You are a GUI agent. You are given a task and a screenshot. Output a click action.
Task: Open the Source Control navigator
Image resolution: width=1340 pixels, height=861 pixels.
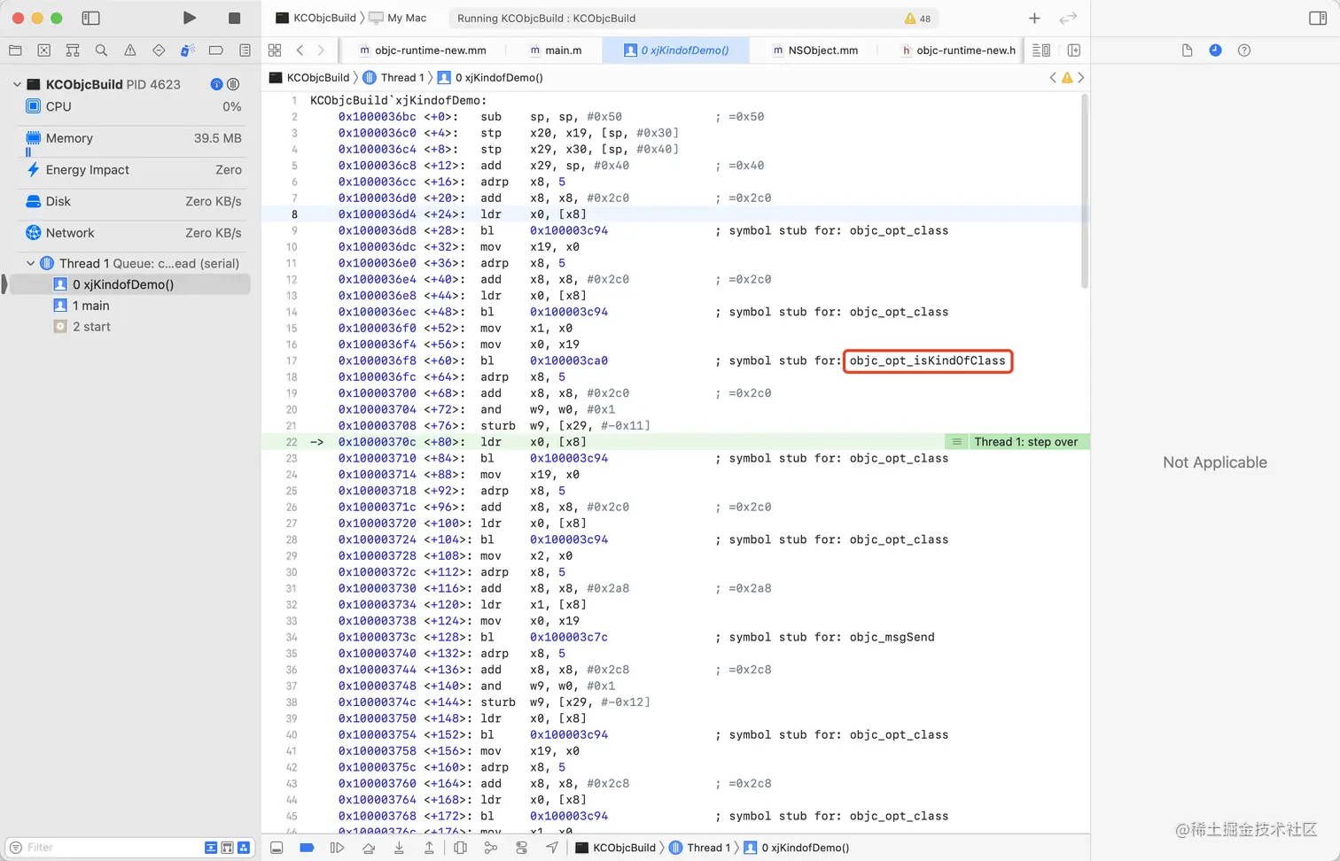44,50
